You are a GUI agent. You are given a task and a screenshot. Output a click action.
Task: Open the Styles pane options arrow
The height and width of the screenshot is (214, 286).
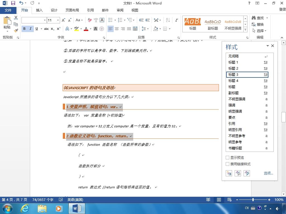point(268,46)
